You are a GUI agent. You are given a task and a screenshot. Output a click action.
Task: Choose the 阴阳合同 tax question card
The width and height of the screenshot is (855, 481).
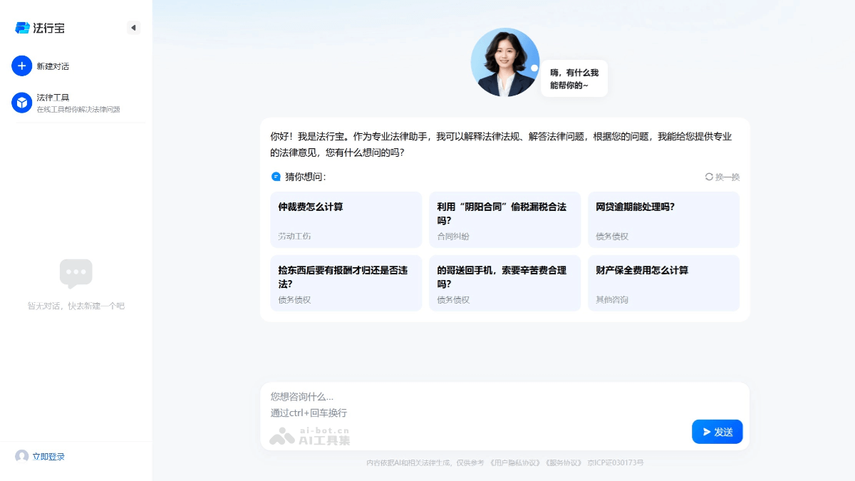coord(505,219)
